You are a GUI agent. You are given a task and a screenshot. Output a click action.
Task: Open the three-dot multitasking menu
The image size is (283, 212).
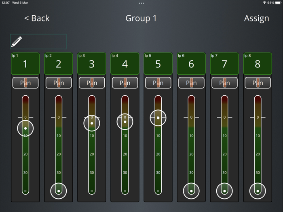tap(141, 3)
